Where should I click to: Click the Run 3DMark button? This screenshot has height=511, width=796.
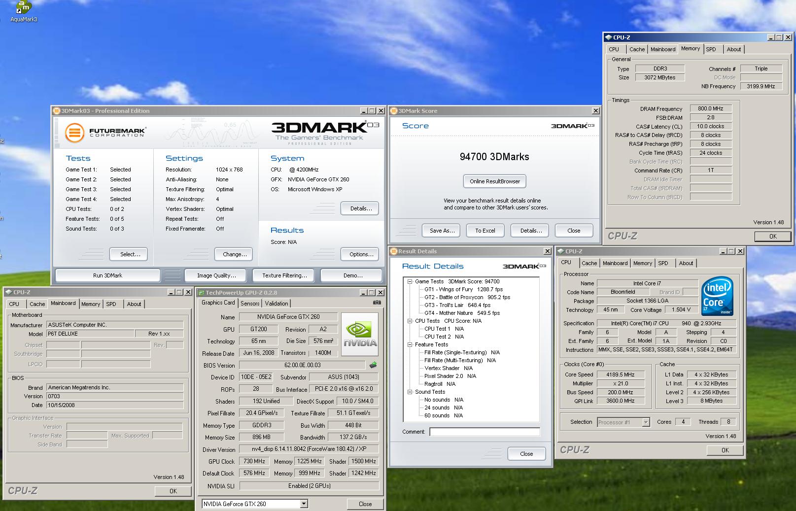click(x=107, y=275)
